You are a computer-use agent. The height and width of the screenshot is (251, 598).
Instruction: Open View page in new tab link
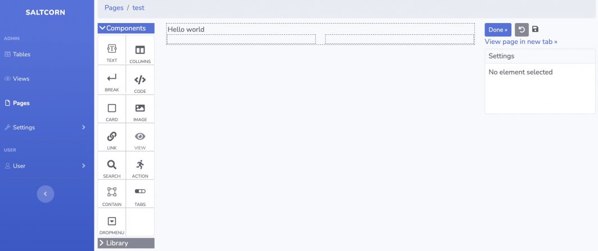point(520,42)
